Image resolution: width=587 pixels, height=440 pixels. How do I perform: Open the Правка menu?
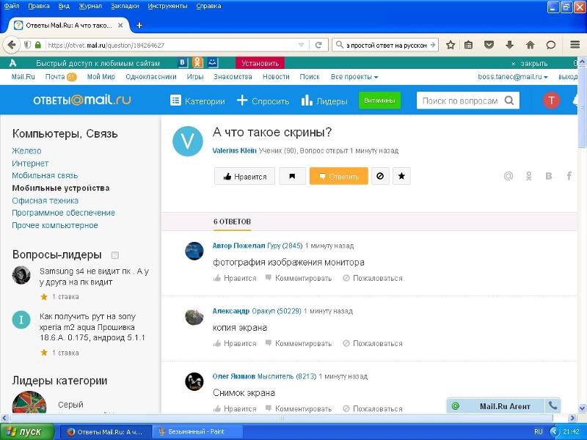point(39,6)
